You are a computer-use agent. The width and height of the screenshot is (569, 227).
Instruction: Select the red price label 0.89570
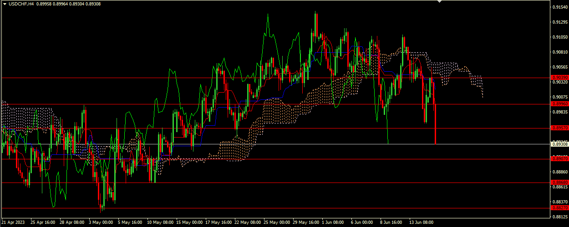(559, 128)
